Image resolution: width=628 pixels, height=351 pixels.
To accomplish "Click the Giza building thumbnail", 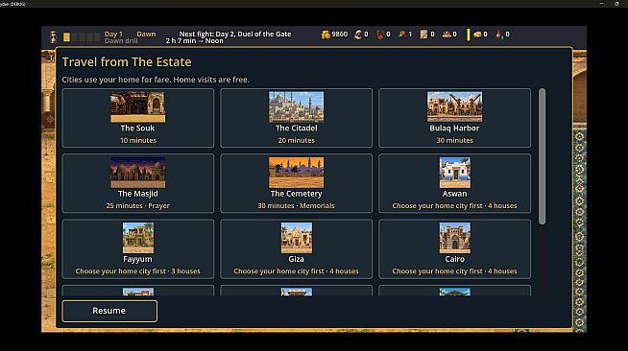I will coord(296,238).
